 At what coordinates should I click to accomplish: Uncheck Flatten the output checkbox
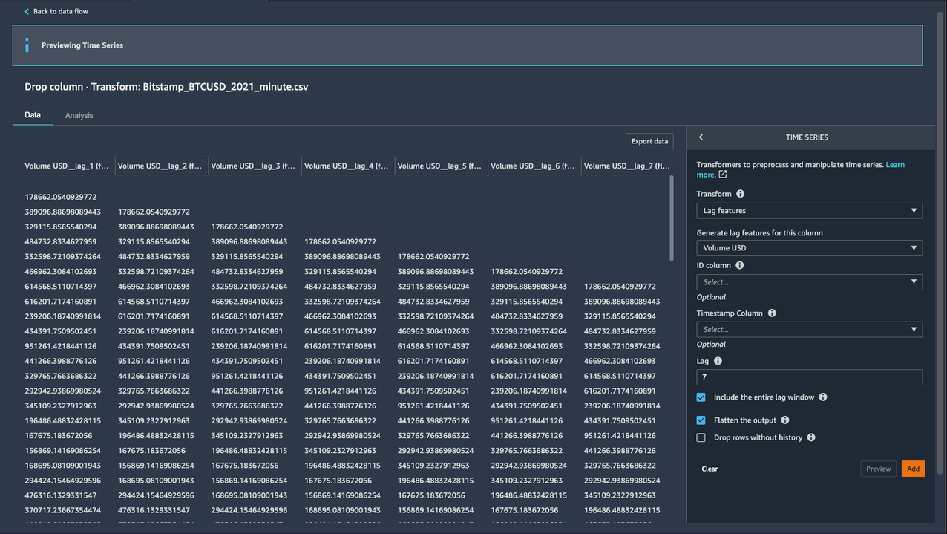[x=701, y=420]
